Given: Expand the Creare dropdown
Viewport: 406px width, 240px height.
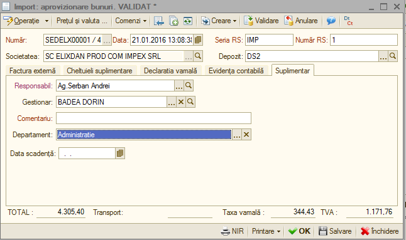Looking at the screenshot, I should point(219,21).
